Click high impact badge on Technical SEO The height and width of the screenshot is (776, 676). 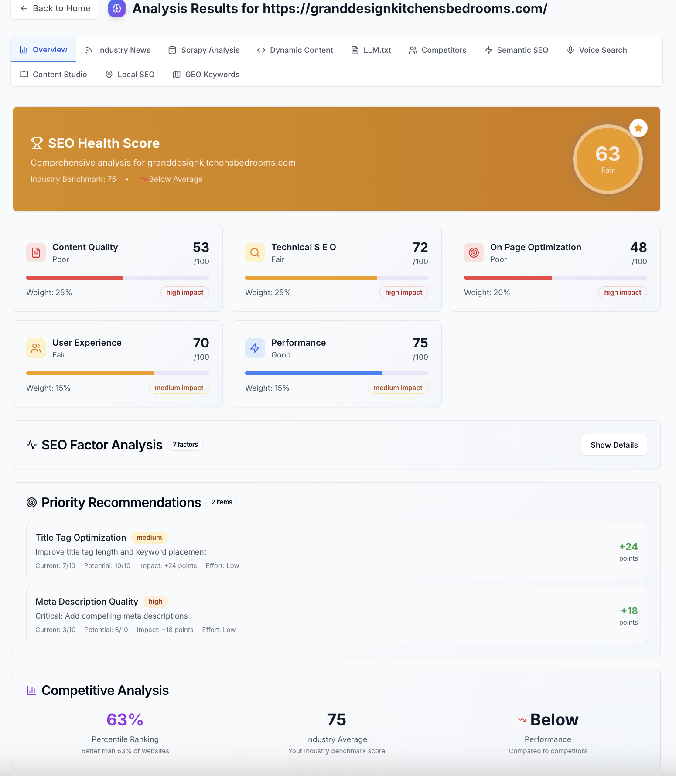click(404, 293)
